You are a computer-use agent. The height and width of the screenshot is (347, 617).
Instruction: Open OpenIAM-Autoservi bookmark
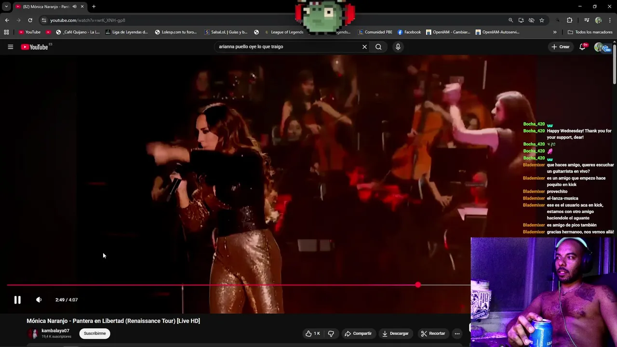pos(497,32)
